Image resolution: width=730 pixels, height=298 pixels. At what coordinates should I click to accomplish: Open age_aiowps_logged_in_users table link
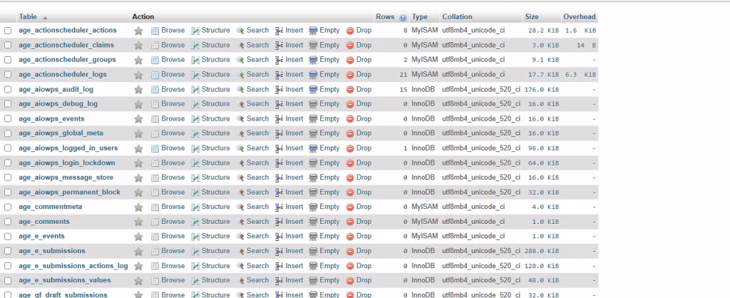pyautogui.click(x=68, y=148)
